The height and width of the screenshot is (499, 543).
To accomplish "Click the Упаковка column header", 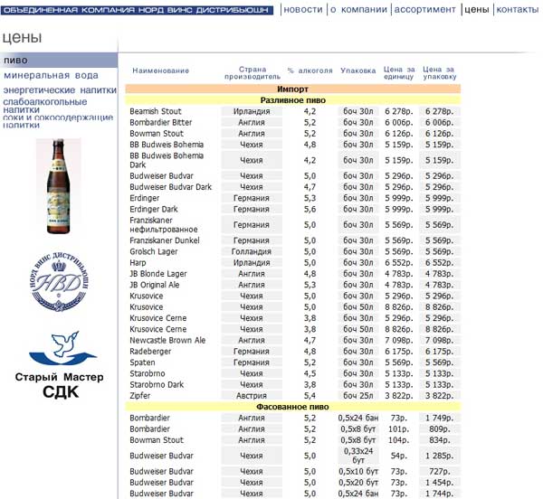I will pyautogui.click(x=357, y=71).
